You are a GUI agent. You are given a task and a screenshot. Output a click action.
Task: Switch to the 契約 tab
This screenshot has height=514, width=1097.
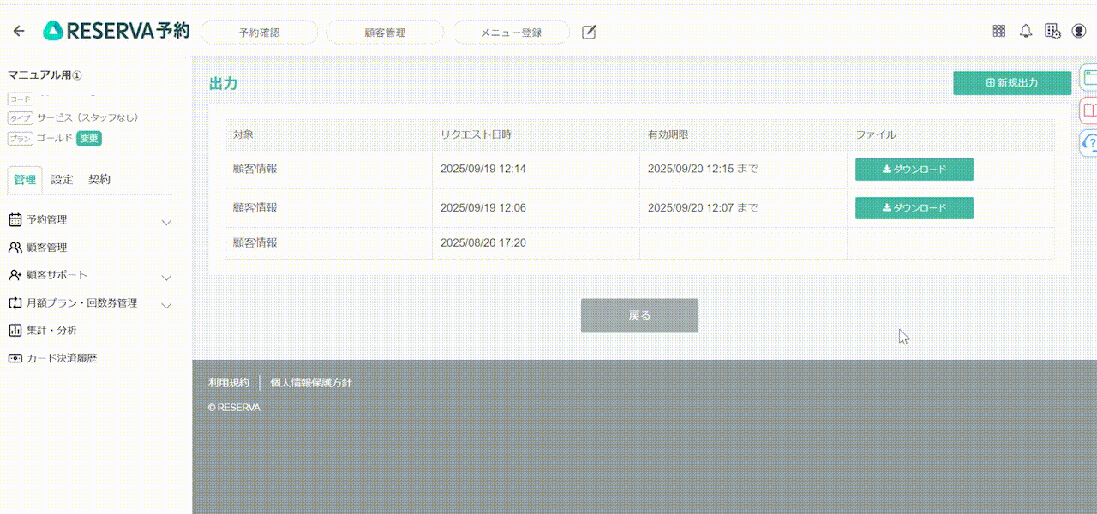coord(99,180)
